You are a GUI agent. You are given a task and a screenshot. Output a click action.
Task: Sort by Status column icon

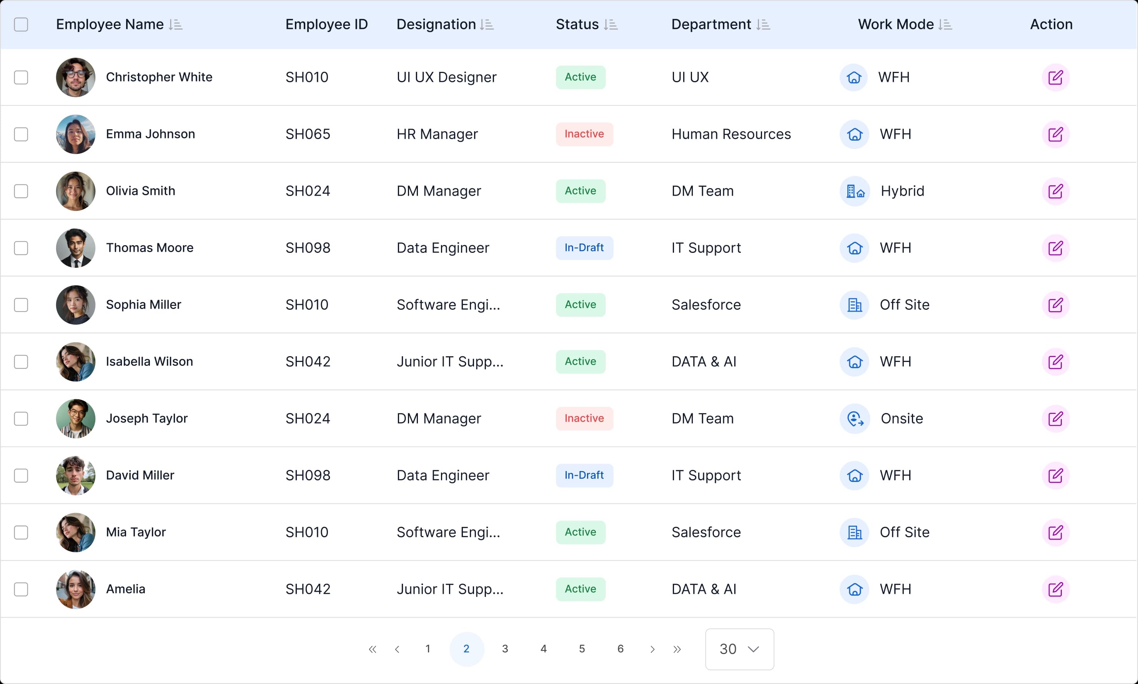pyautogui.click(x=611, y=25)
